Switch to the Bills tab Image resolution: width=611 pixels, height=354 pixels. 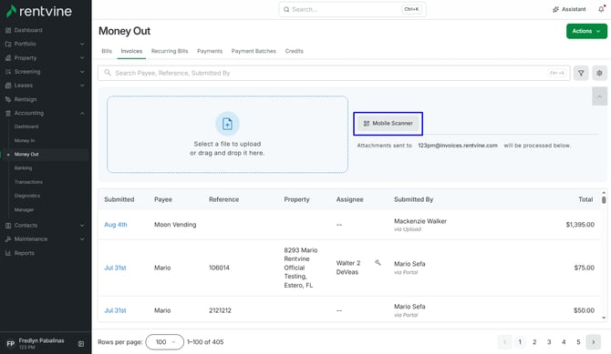107,51
